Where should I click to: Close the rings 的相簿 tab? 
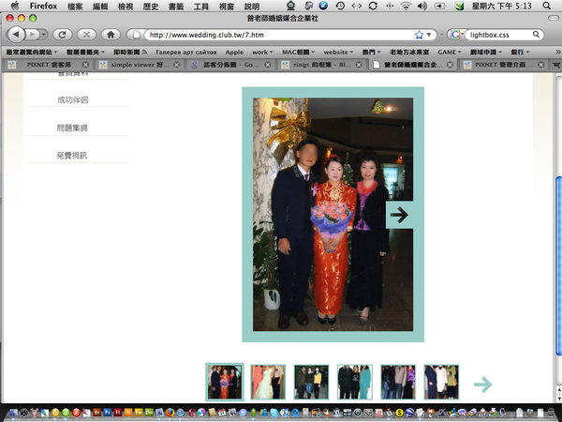pyautogui.click(x=359, y=65)
